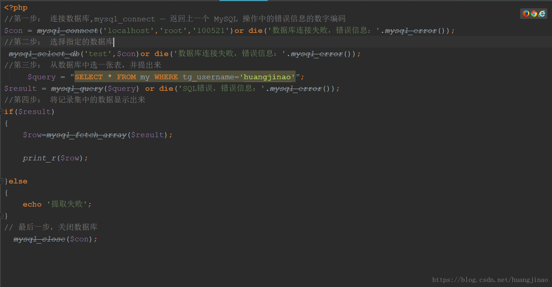Viewport: 552px width, 287px height.
Task: Click the '100521' password string
Action: [x=211, y=31]
